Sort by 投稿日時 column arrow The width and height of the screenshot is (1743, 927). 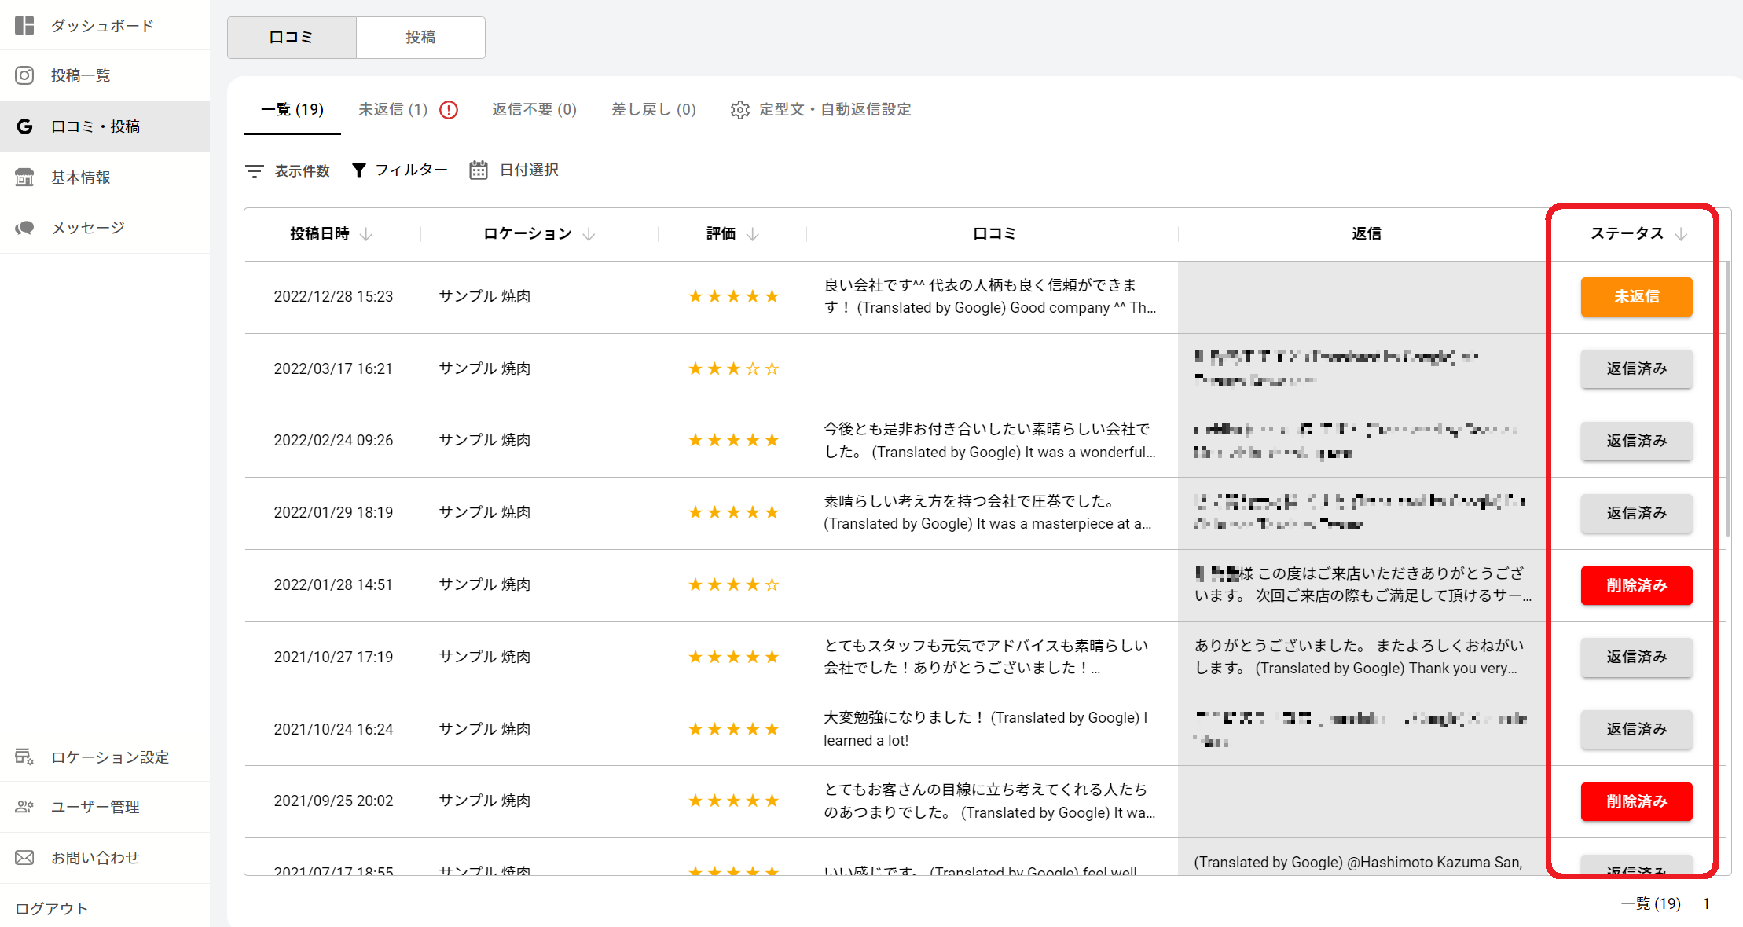tap(365, 234)
